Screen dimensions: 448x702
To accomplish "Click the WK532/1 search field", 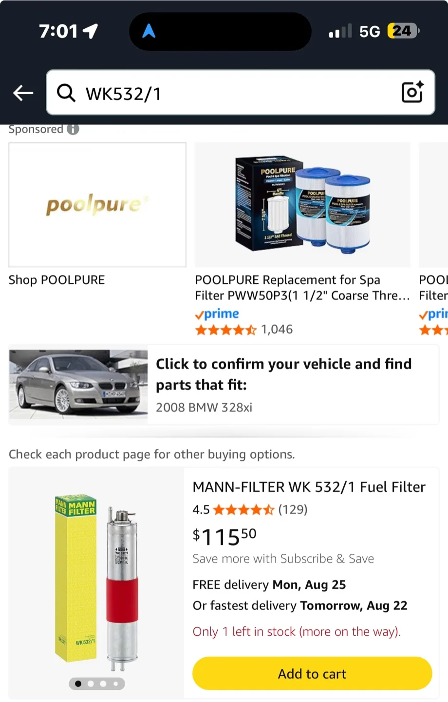I will coord(234,93).
